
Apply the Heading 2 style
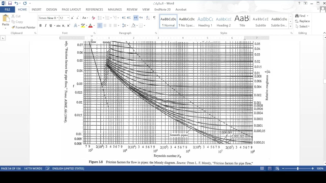point(224,22)
